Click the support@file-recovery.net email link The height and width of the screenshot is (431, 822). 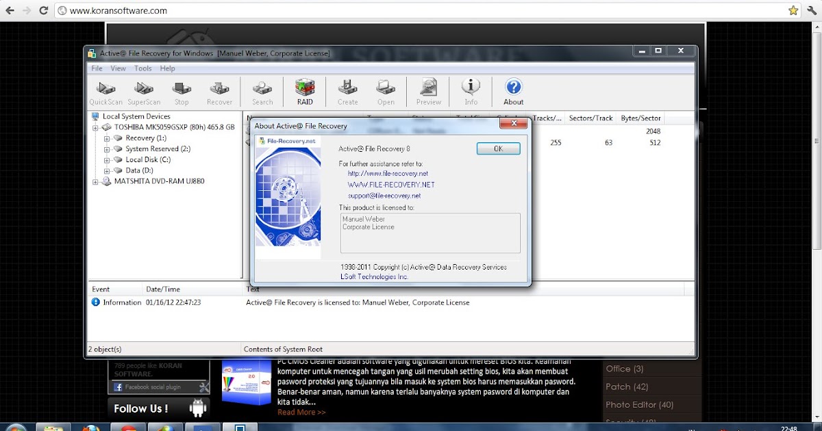pyautogui.click(x=384, y=196)
